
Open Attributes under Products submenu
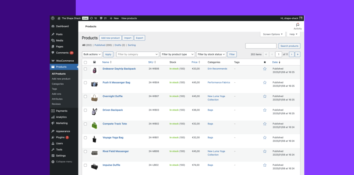[57, 99]
